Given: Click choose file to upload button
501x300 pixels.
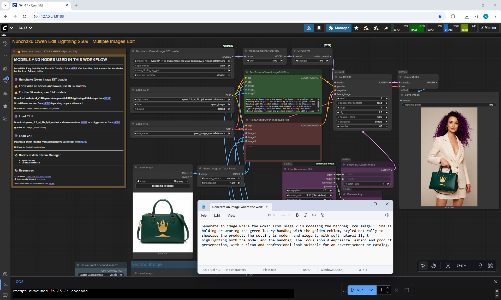Looking at the screenshot, I should tap(163, 186).
